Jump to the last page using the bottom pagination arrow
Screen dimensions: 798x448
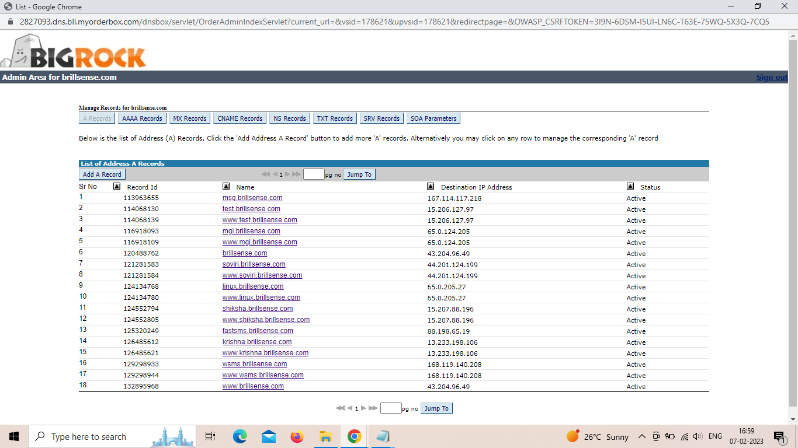373,408
